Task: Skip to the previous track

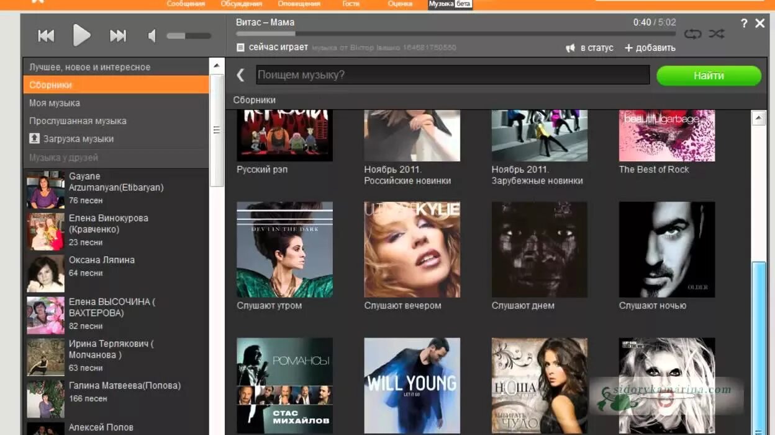Action: [46, 36]
